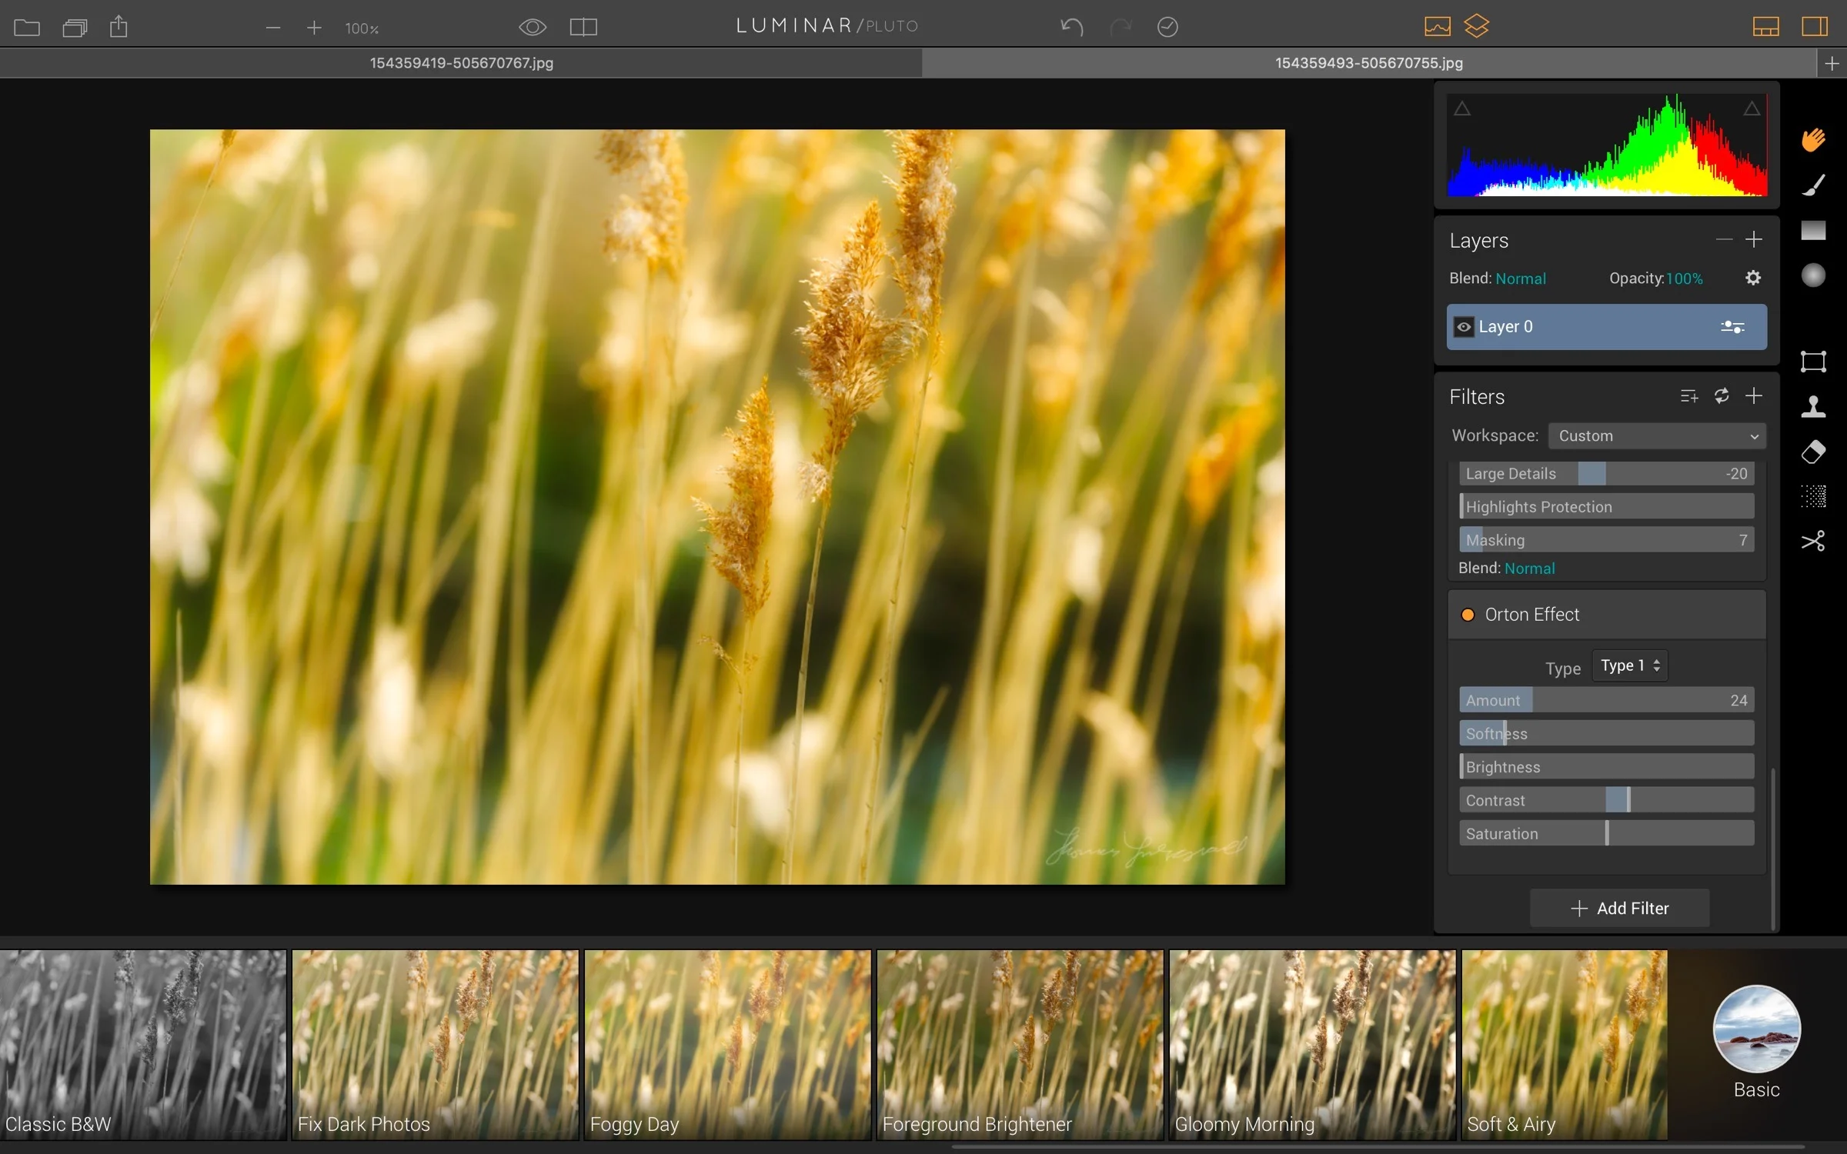Image resolution: width=1847 pixels, height=1154 pixels.
Task: Toggle the Compare split view button
Action: [583, 27]
